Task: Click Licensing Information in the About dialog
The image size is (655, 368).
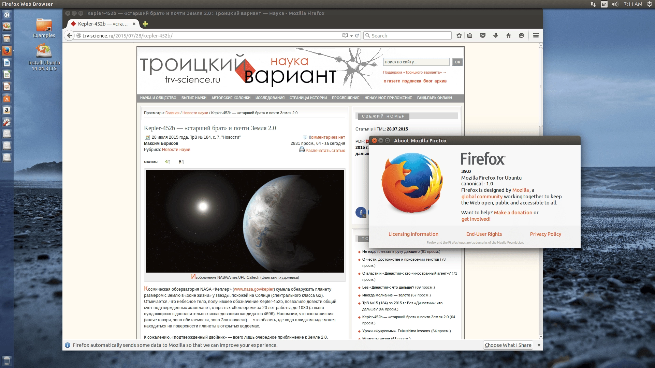Action: pyautogui.click(x=413, y=234)
